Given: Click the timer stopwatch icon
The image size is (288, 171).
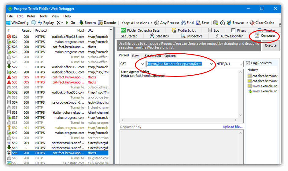Looking at the screenshot, I should point(223,23).
